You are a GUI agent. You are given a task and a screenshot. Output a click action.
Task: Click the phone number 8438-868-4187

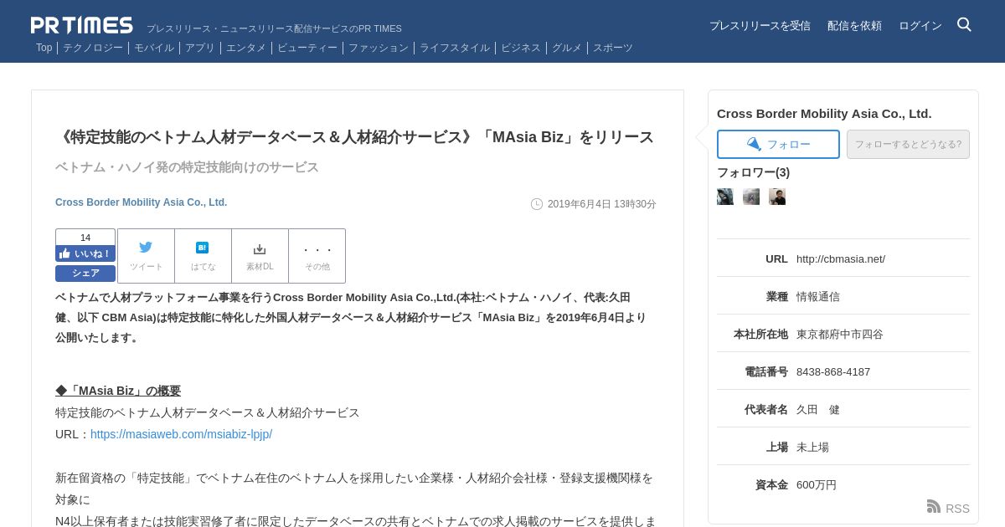pyautogui.click(x=833, y=371)
